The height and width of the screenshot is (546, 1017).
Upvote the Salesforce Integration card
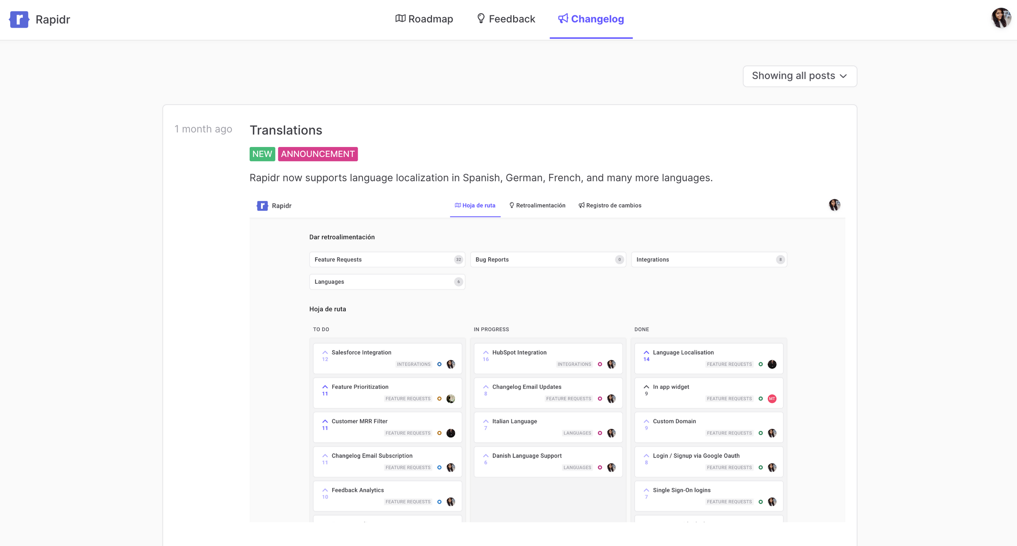[x=325, y=352]
